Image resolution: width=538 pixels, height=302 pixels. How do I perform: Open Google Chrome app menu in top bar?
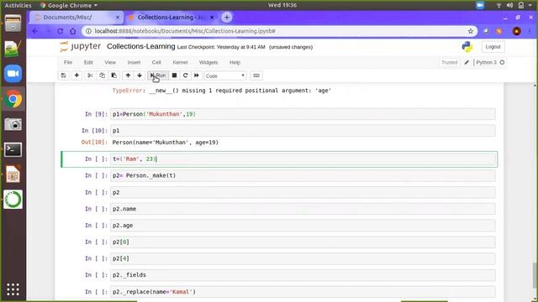tap(69, 5)
